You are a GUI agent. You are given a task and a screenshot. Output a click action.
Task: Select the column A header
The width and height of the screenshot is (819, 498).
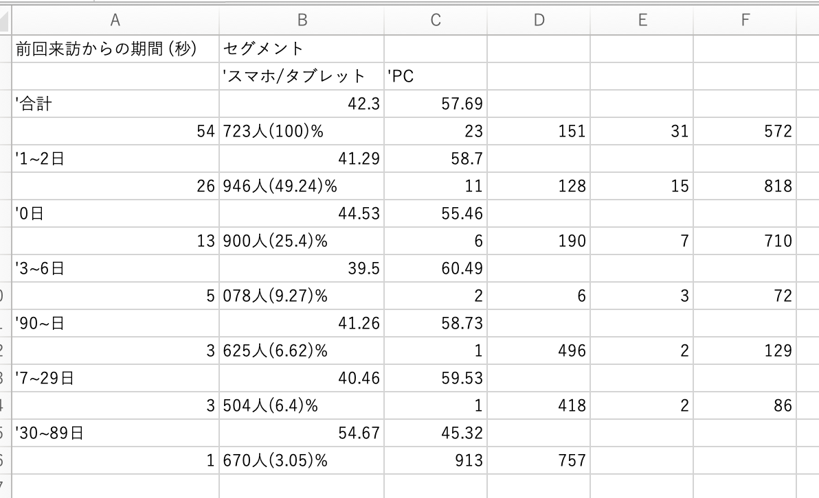pos(115,20)
